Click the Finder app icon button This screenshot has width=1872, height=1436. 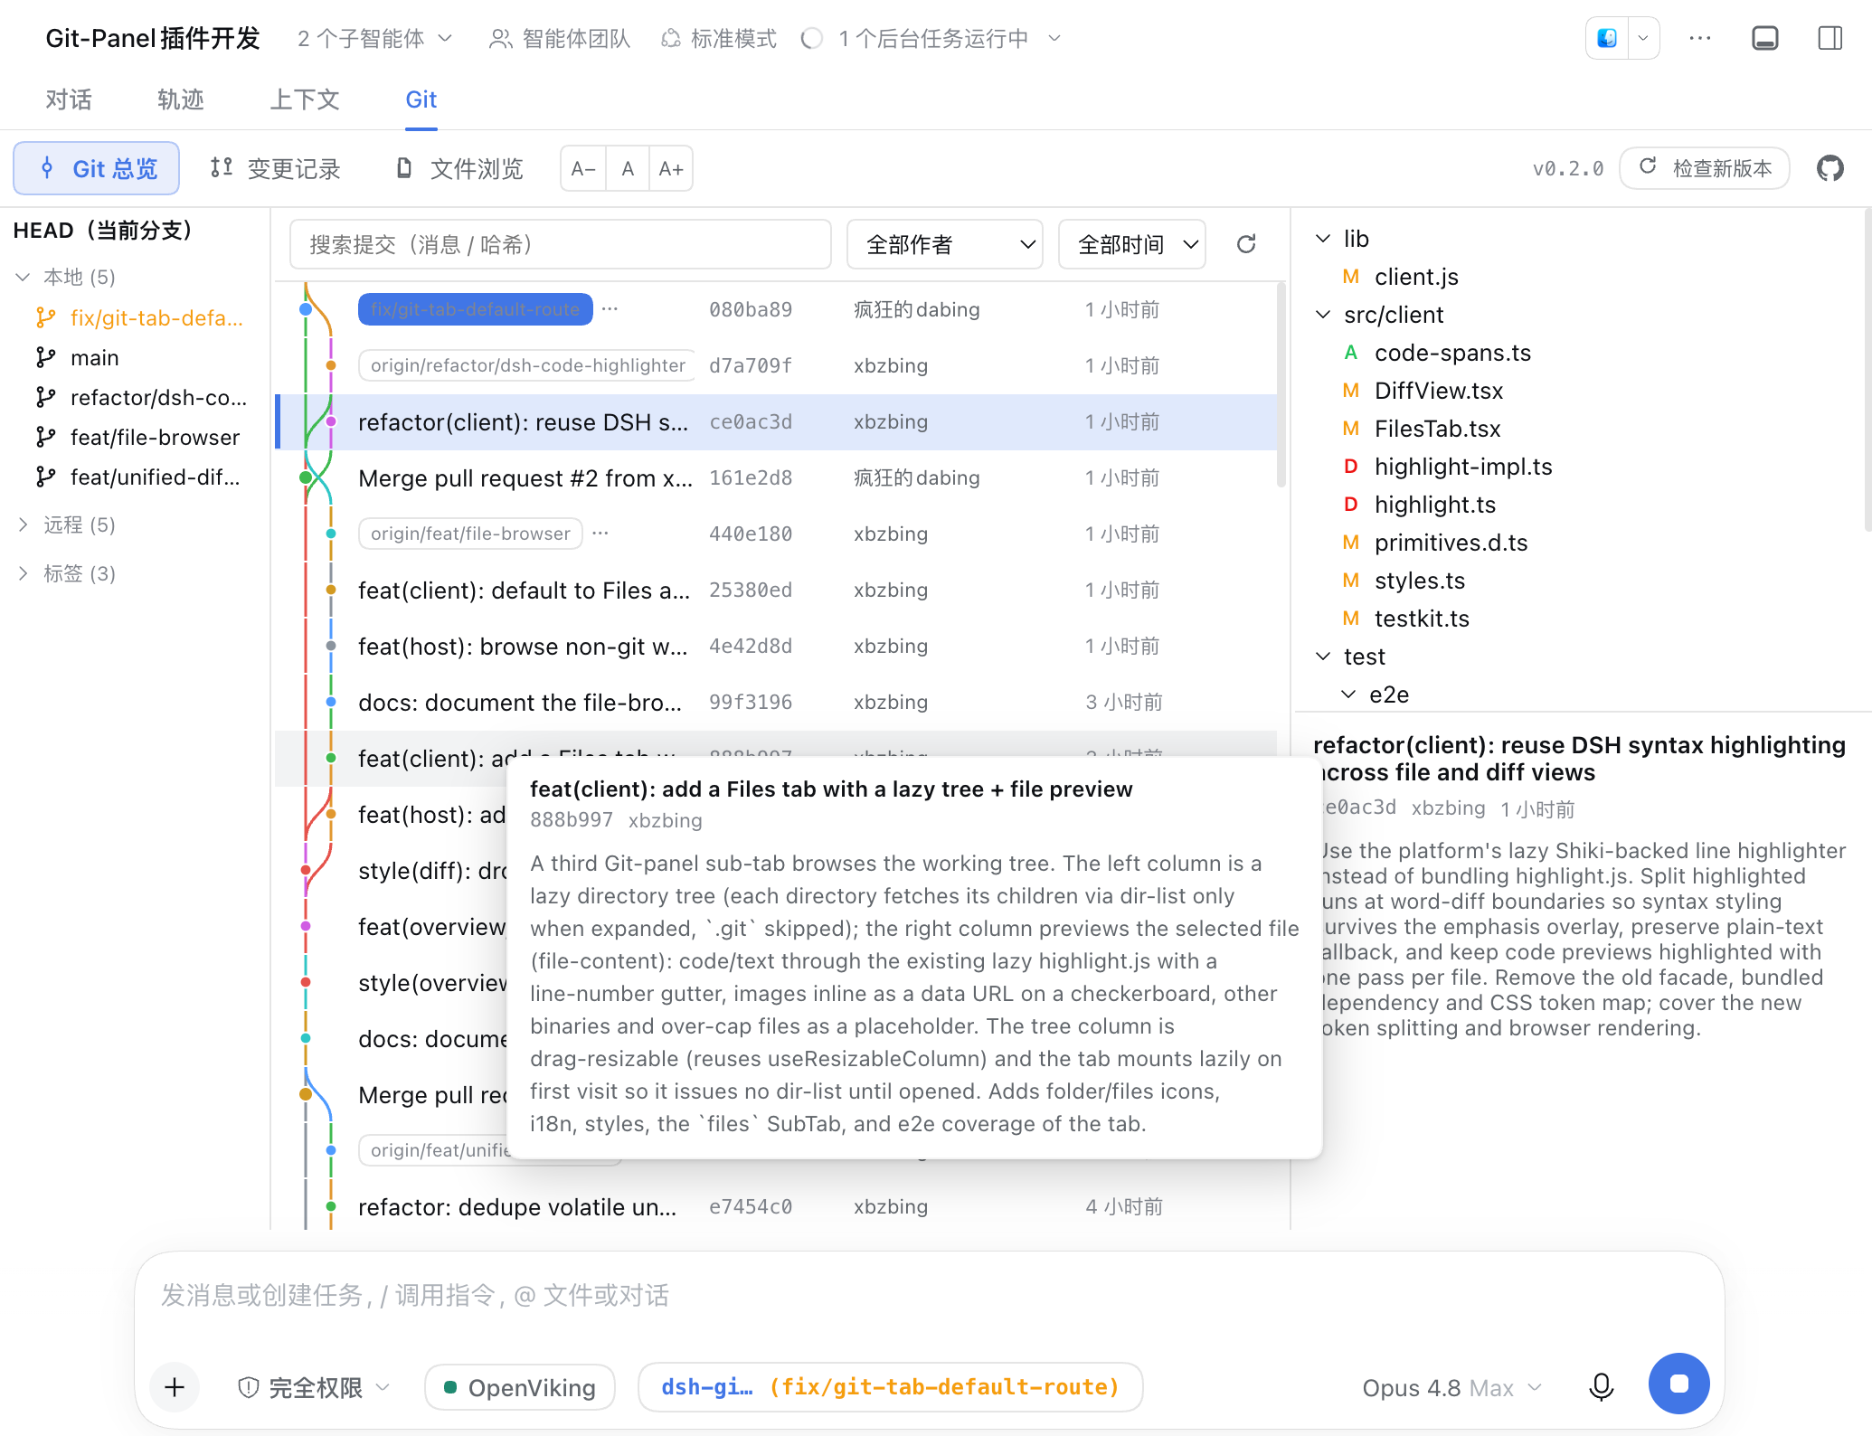coord(1607,38)
